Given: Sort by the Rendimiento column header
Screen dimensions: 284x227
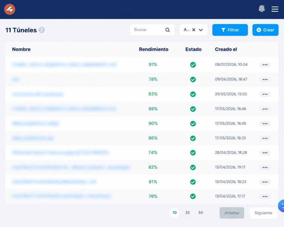Looking at the screenshot, I should click(x=154, y=49).
